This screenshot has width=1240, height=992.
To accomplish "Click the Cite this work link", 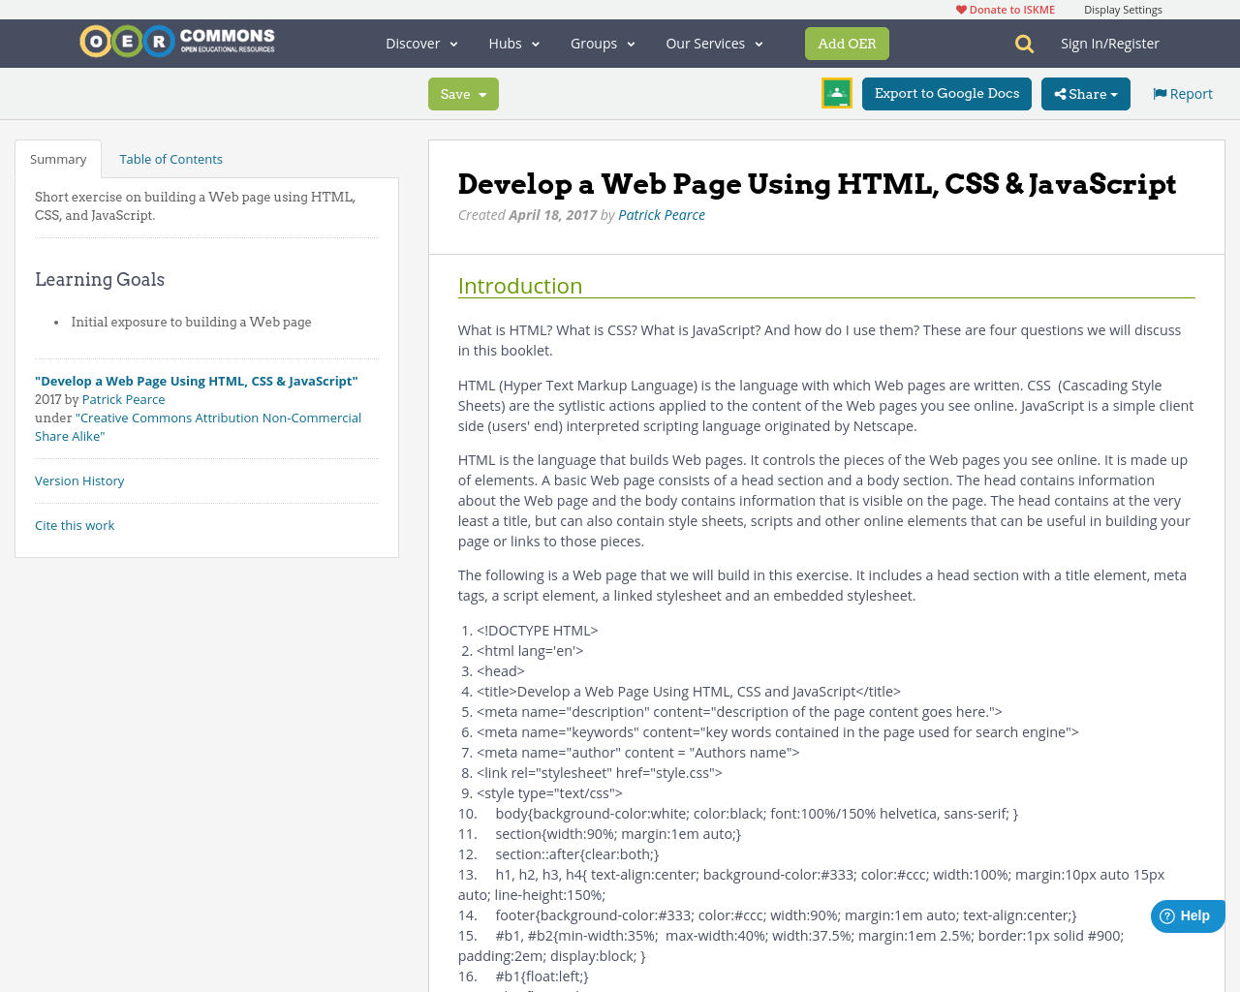I will click(x=75, y=525).
